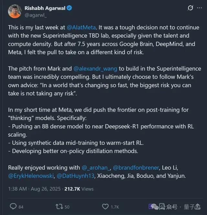Click the 50 reposts count
This screenshot has width=207, height=215.
point(67,207)
